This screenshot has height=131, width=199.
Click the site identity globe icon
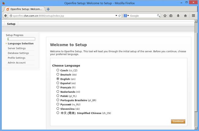tap(11, 16)
